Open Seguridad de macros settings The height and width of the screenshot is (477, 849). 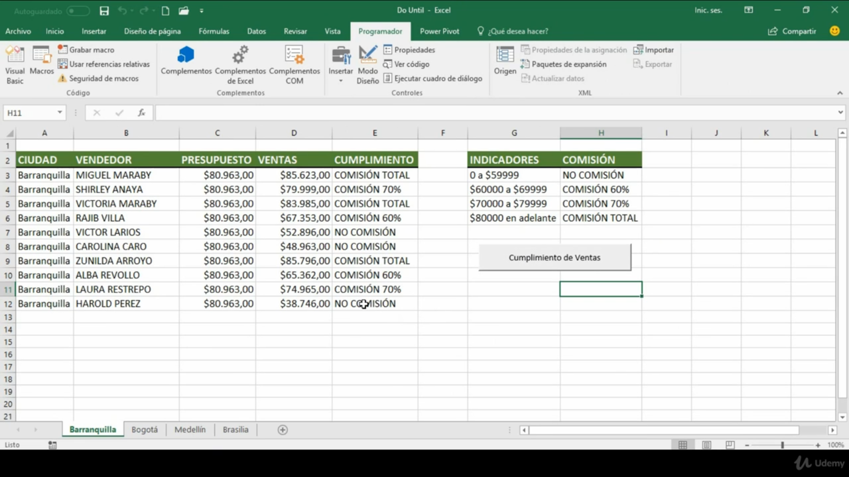coord(98,78)
